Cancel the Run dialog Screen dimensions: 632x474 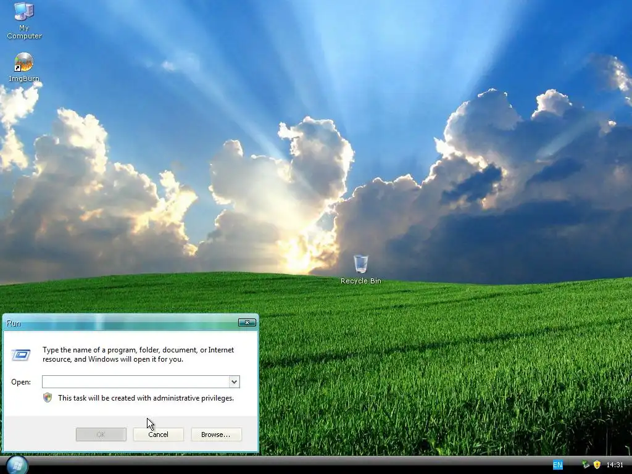[x=159, y=434]
